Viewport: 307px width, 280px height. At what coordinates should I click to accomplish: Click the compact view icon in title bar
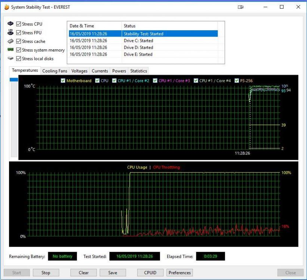(241, 7)
